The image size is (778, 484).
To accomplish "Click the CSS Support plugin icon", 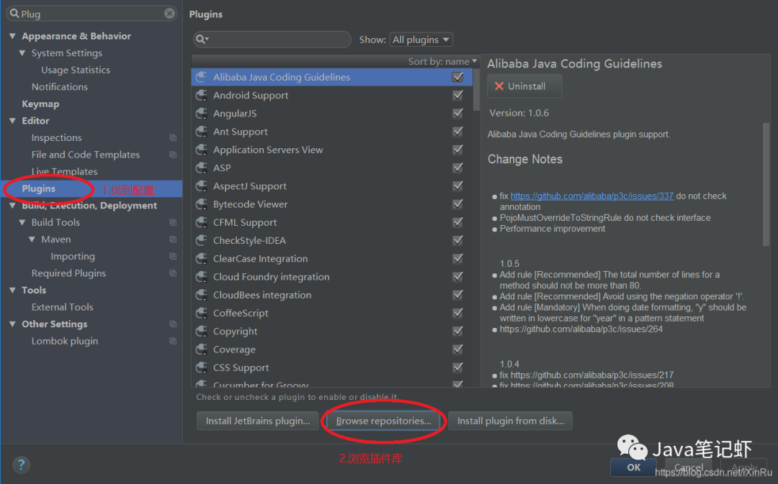I will tap(202, 367).
